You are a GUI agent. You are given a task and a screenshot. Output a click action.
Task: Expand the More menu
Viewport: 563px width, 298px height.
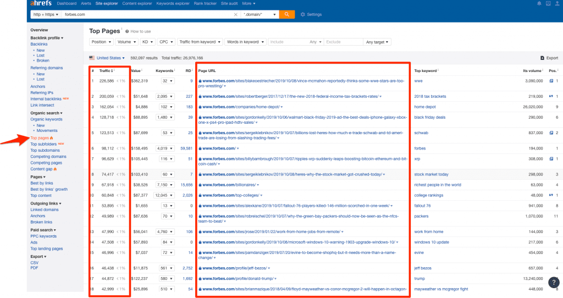pyautogui.click(x=249, y=4)
